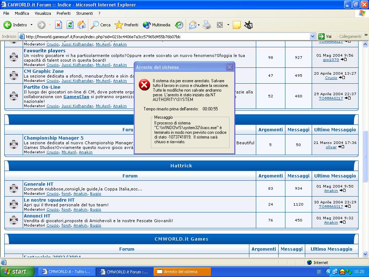Click the system tray clock 10.20
The image size is (369, 277).
359,272
